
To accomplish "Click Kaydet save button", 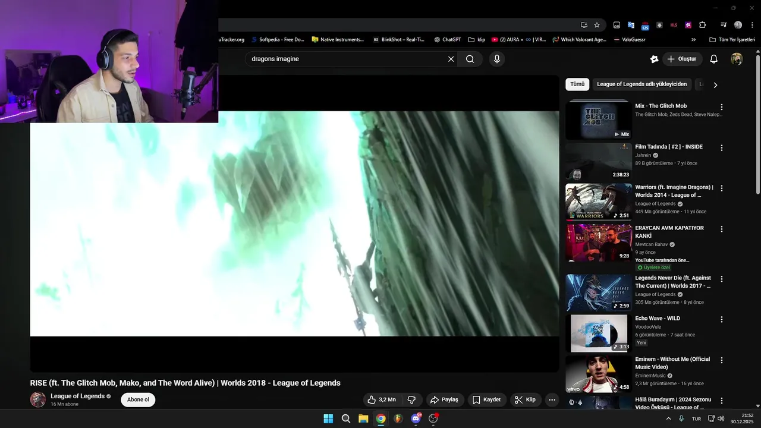I will [486, 399].
